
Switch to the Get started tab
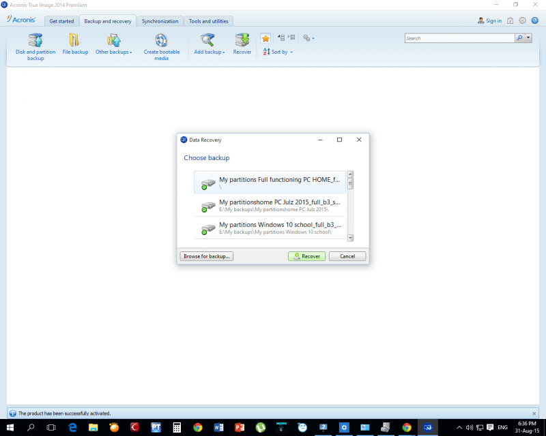(61, 21)
